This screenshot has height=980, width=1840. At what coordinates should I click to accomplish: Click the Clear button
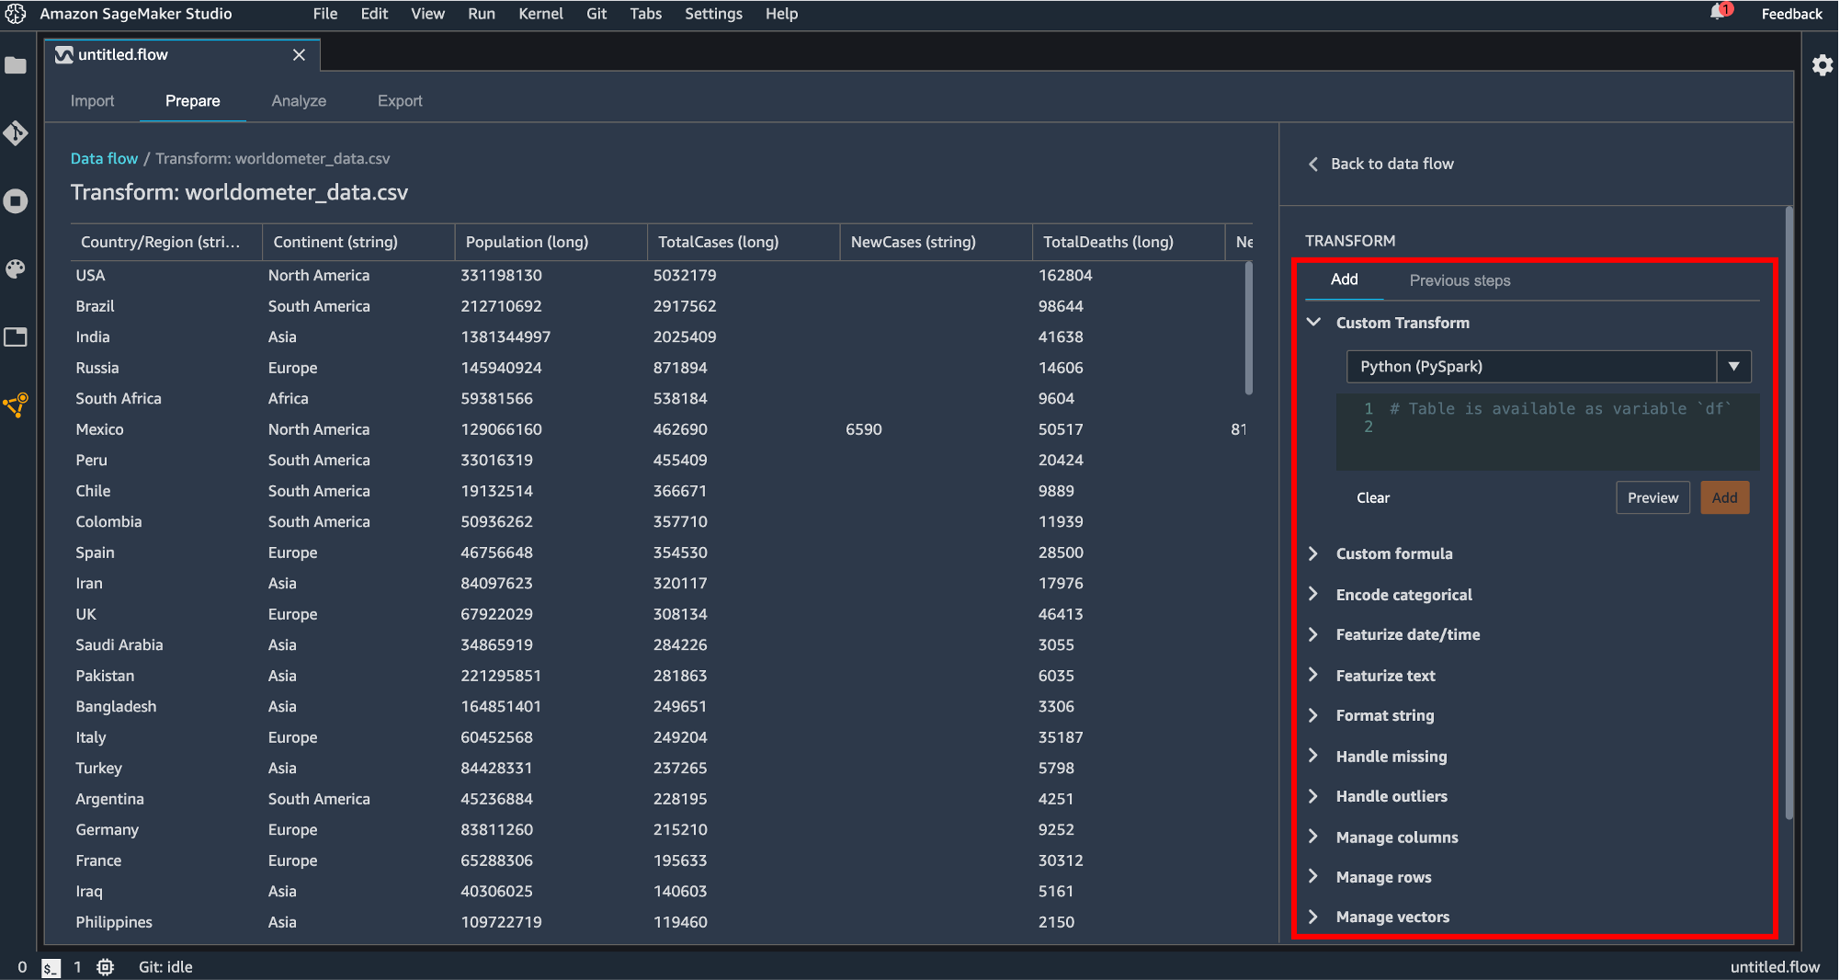tap(1373, 497)
